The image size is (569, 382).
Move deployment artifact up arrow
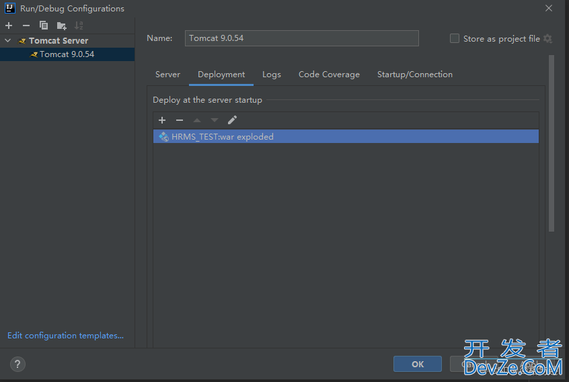pyautogui.click(x=197, y=120)
